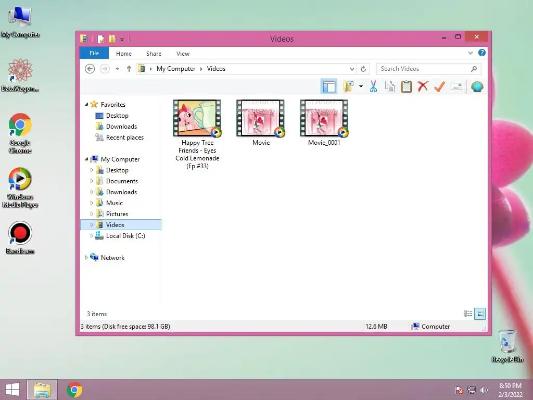Click the Forward navigation arrow
The width and height of the screenshot is (533, 400).
(x=105, y=69)
